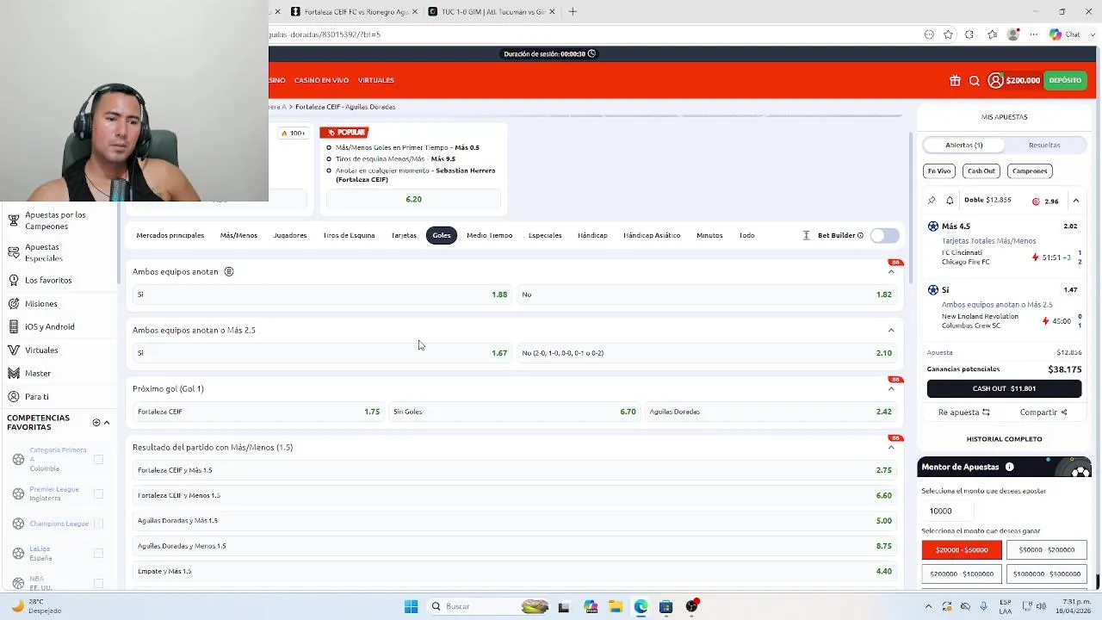Open the user account profile icon
Image resolution: width=1102 pixels, height=620 pixels.
[x=995, y=80]
